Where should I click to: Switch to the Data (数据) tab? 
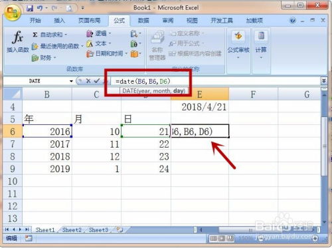143,21
